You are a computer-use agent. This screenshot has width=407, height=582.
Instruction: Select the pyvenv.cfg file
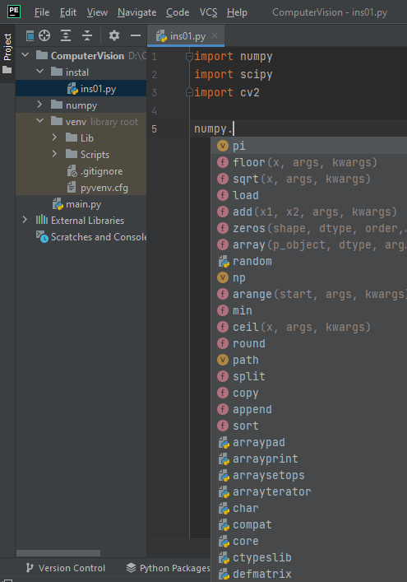coord(81,188)
